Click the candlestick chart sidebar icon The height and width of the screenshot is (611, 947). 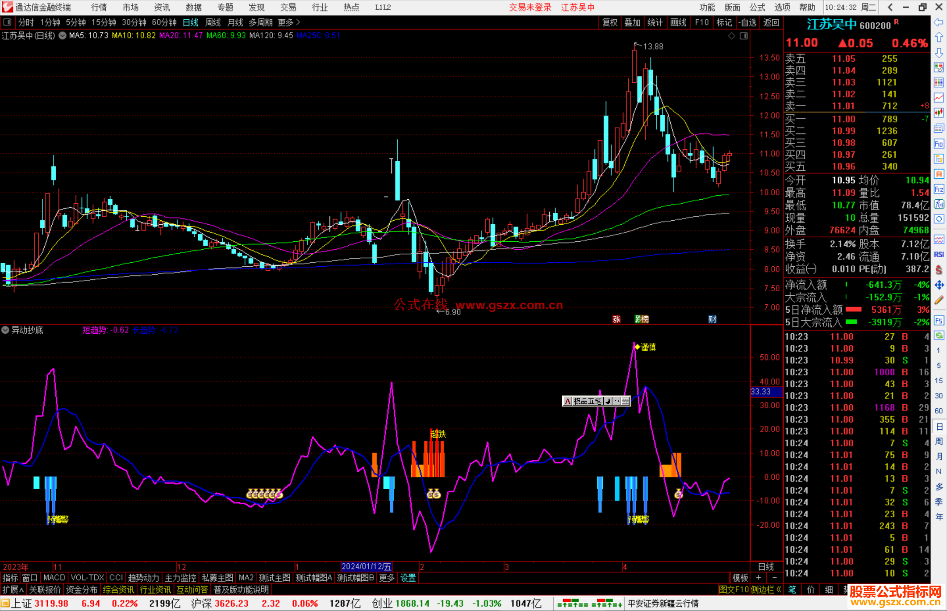pyautogui.click(x=939, y=113)
